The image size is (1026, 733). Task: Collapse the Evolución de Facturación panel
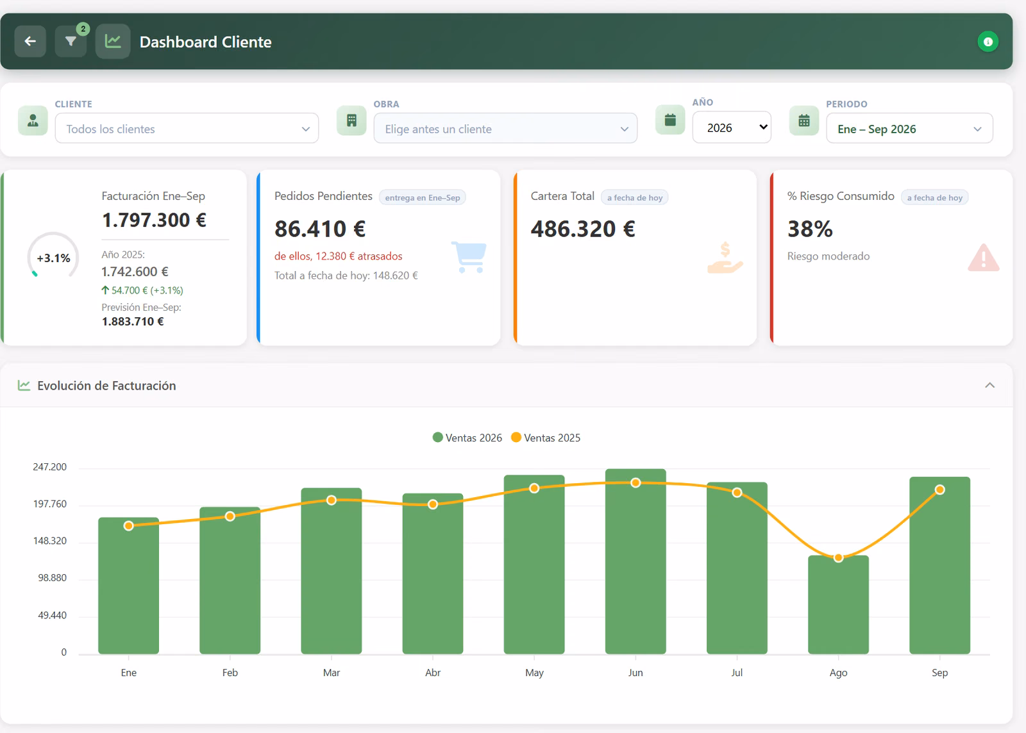point(989,385)
